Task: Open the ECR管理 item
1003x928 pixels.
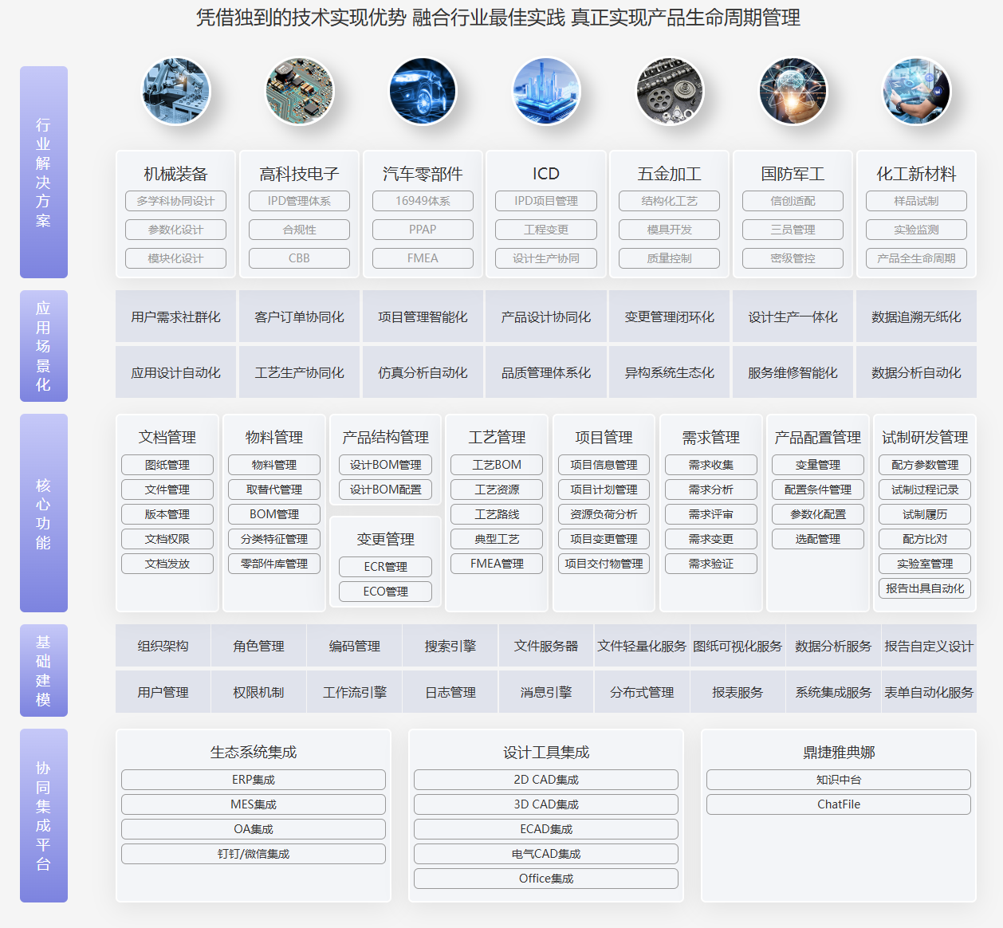Action: click(x=386, y=567)
